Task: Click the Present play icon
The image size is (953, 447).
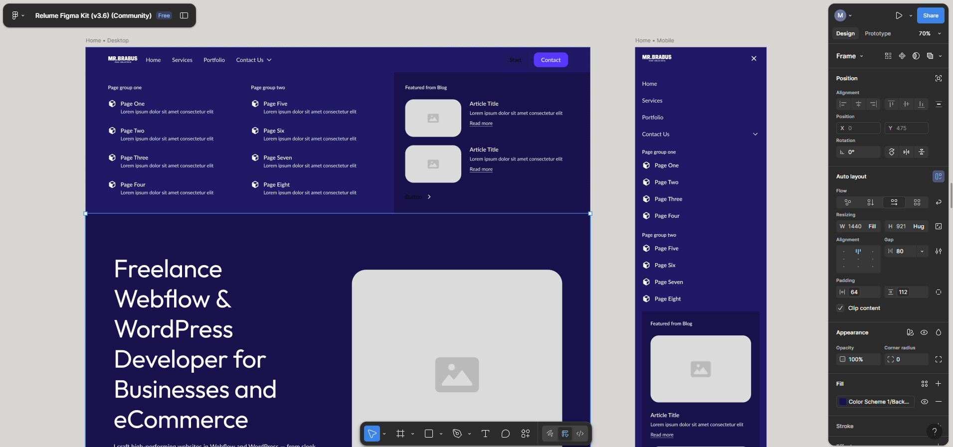Action: [x=899, y=15]
